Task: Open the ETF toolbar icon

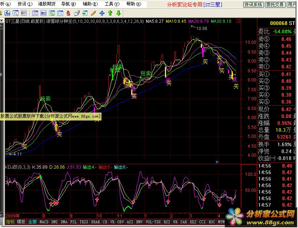Action: (x=24, y=13)
